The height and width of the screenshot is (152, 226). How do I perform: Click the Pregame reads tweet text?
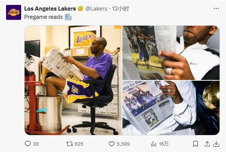coord(43,17)
